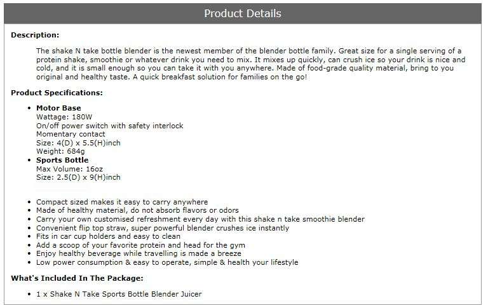Screen dimensions: 488x308
Task: Click the Description heading
Action: pyautogui.click(x=35, y=35)
